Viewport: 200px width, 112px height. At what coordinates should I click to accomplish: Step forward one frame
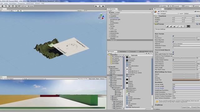[x=103, y=6]
